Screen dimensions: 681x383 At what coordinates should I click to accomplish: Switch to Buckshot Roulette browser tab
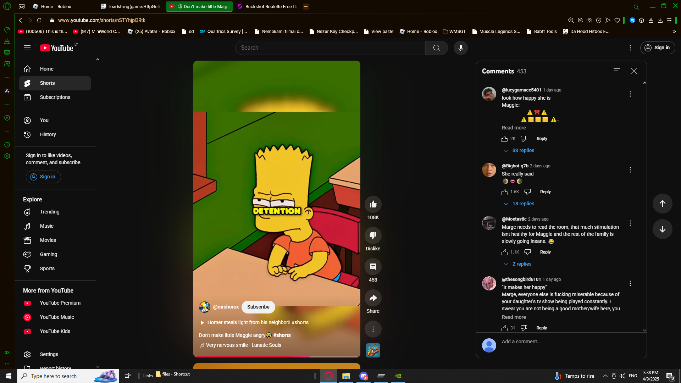pos(267,6)
